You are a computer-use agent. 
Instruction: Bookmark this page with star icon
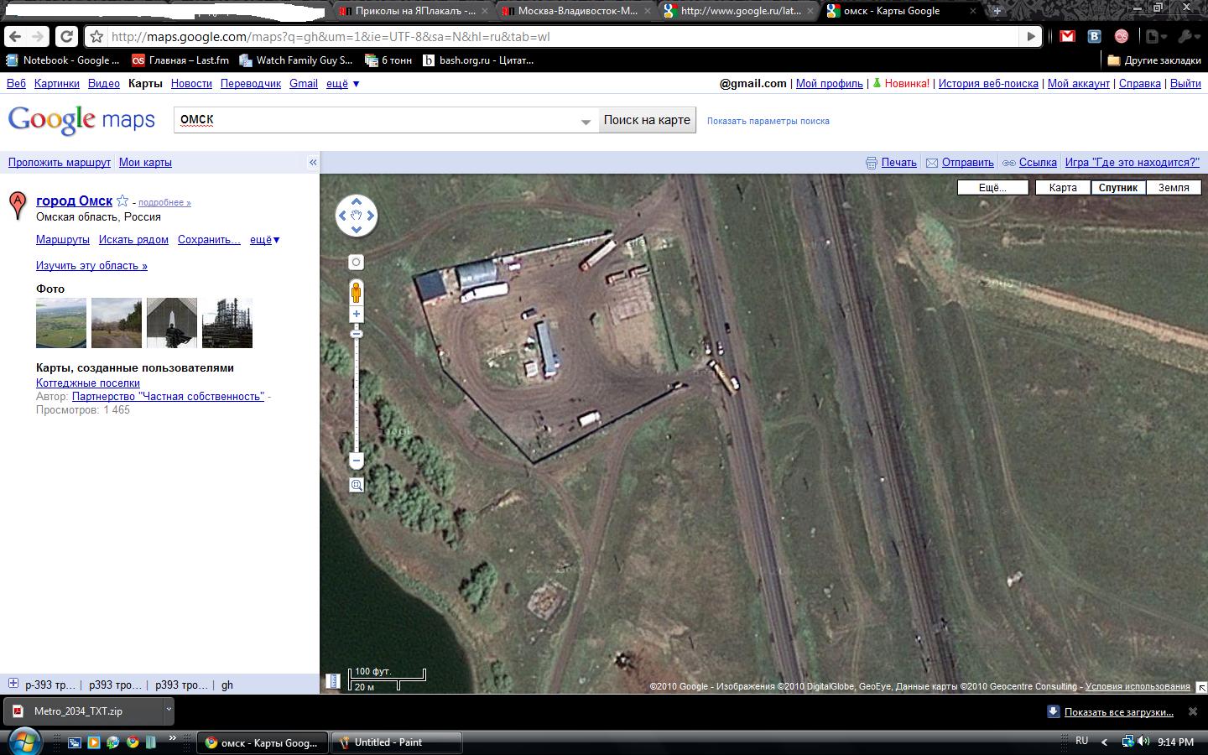tap(96, 37)
